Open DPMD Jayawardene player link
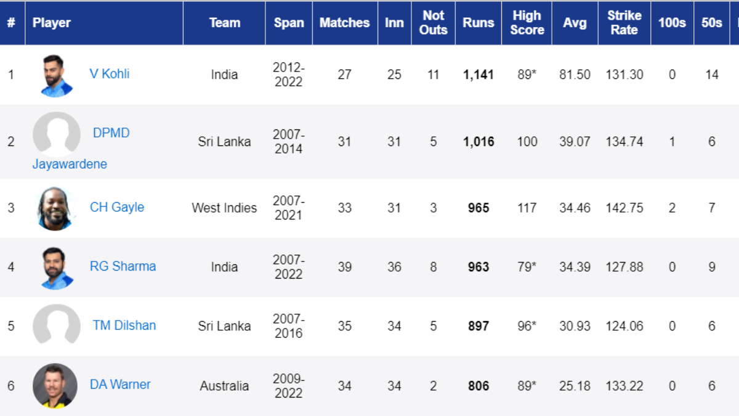 111,133
